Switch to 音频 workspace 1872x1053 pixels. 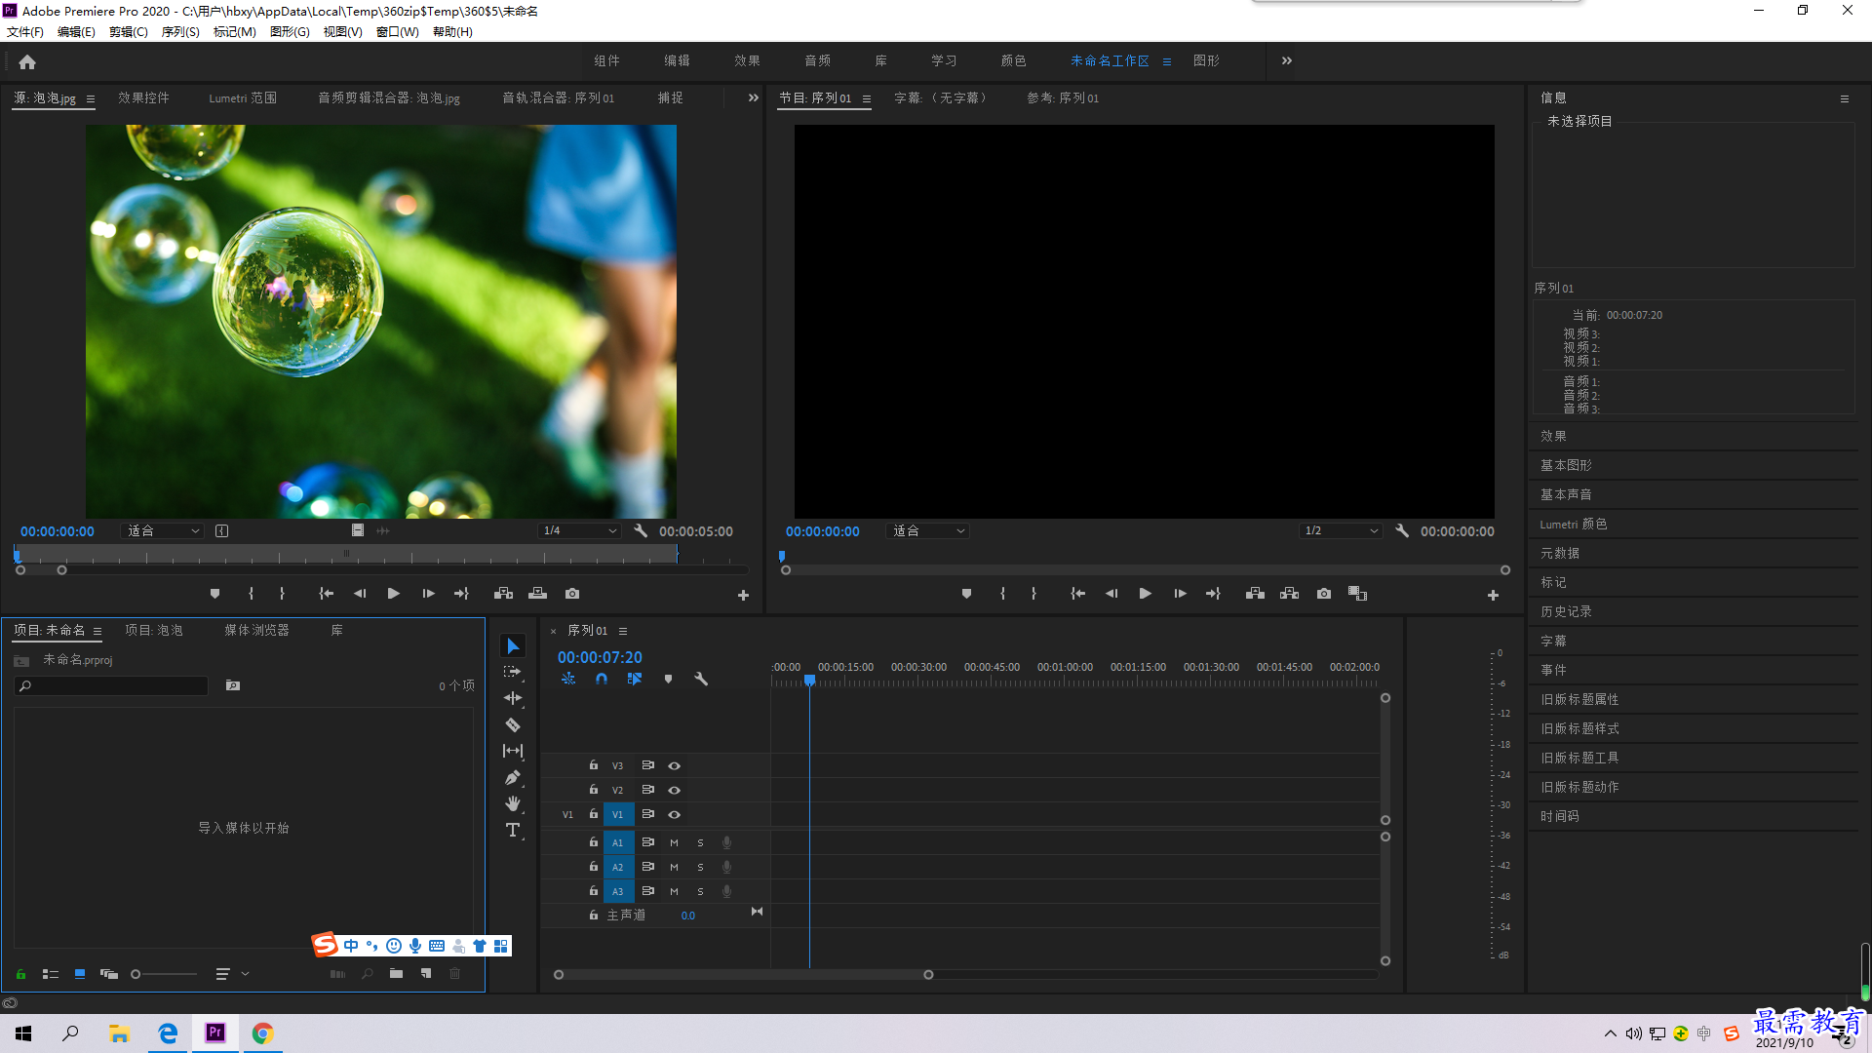tap(817, 60)
